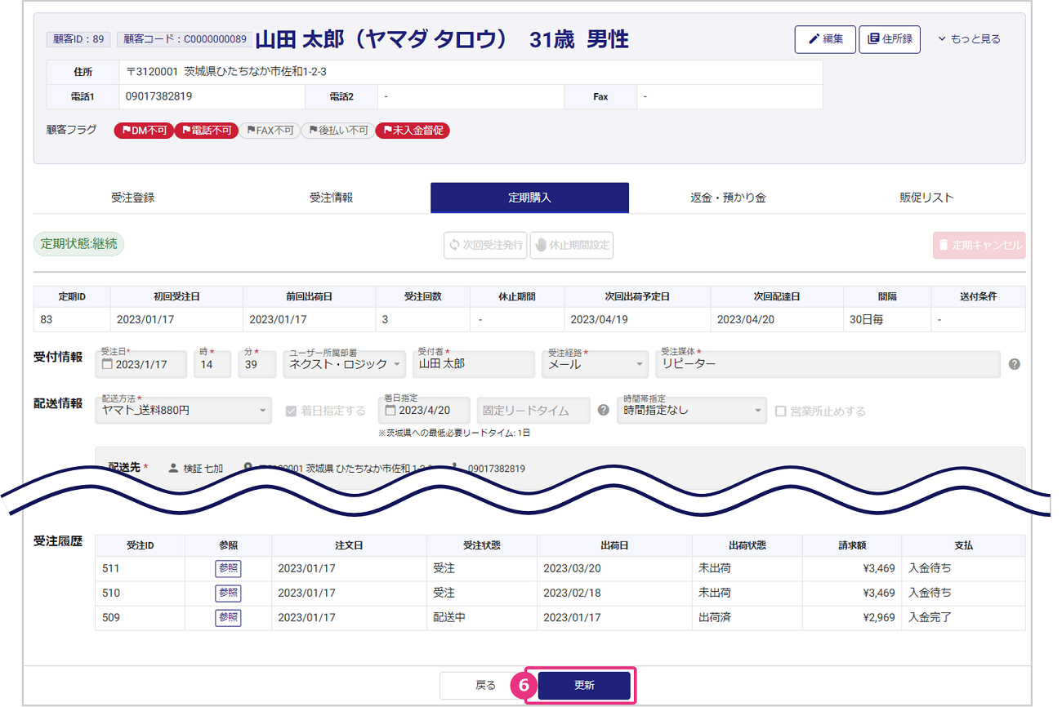Click the help icon beside 受注媒体 field
This screenshot has width=1062, height=707.
click(x=1014, y=364)
